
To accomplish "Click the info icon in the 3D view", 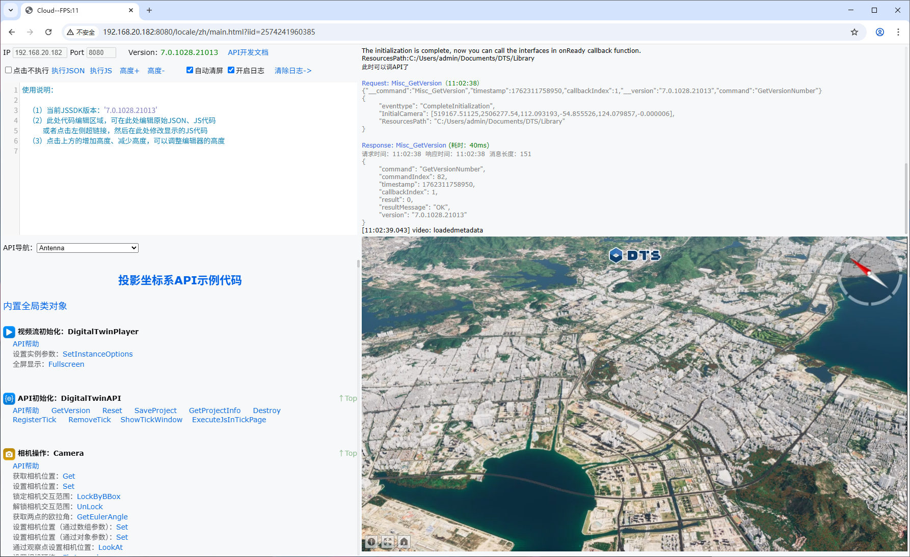I will click(371, 542).
